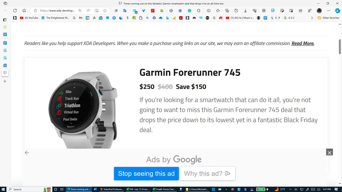342x192 pixels.
Task: Open tab actions menu icon
Action: point(5,3)
